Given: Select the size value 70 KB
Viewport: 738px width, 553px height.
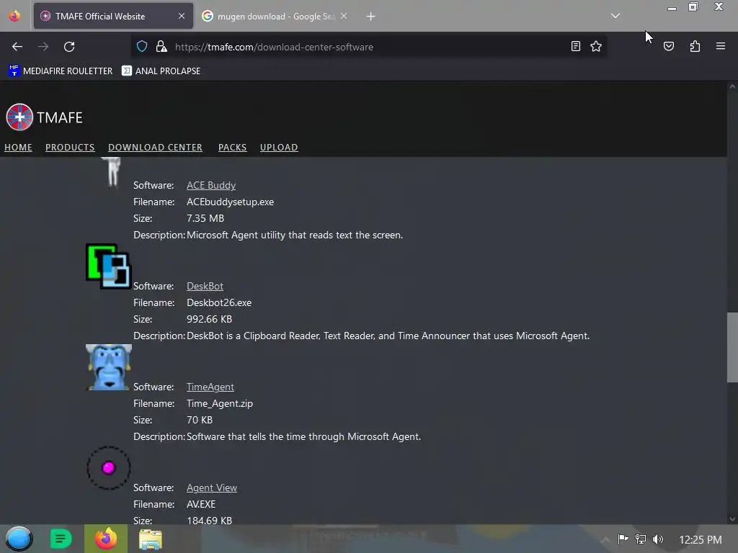Looking at the screenshot, I should [x=200, y=420].
